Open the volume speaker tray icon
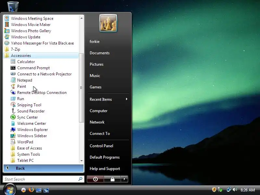 tap(235, 189)
